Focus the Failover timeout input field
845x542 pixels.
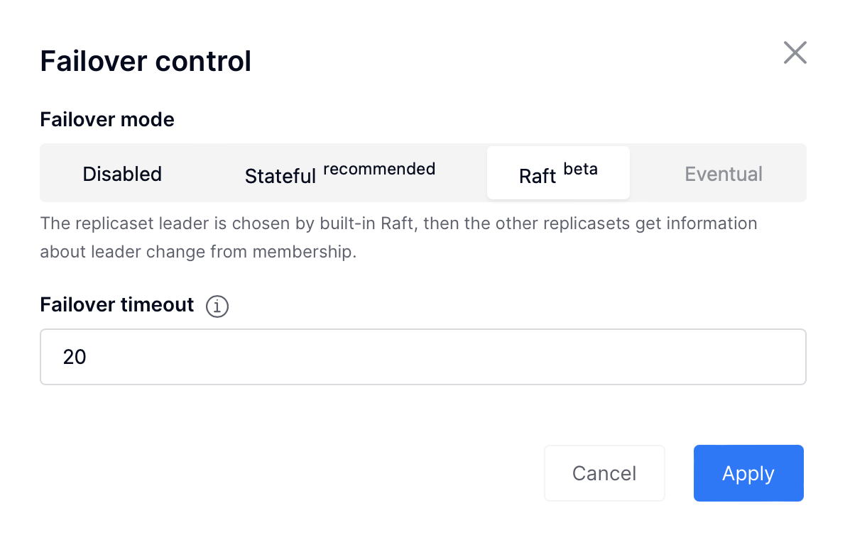click(423, 357)
